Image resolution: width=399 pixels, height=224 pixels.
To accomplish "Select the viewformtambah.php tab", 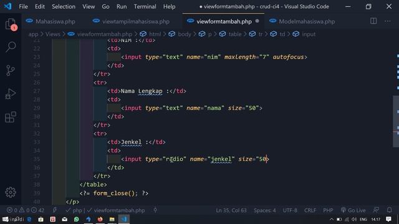I will pos(224,22).
